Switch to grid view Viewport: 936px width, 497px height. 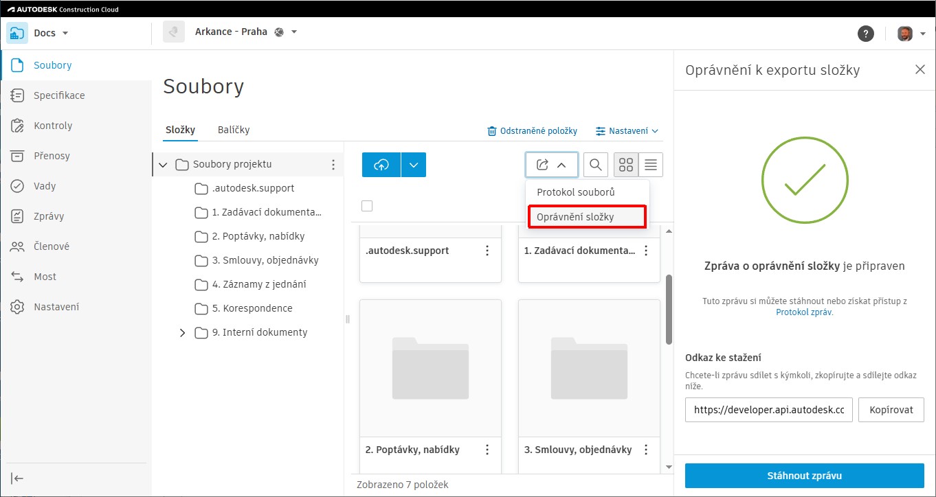626,165
